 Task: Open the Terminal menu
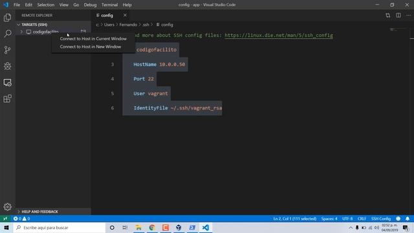pyautogui.click(x=109, y=5)
